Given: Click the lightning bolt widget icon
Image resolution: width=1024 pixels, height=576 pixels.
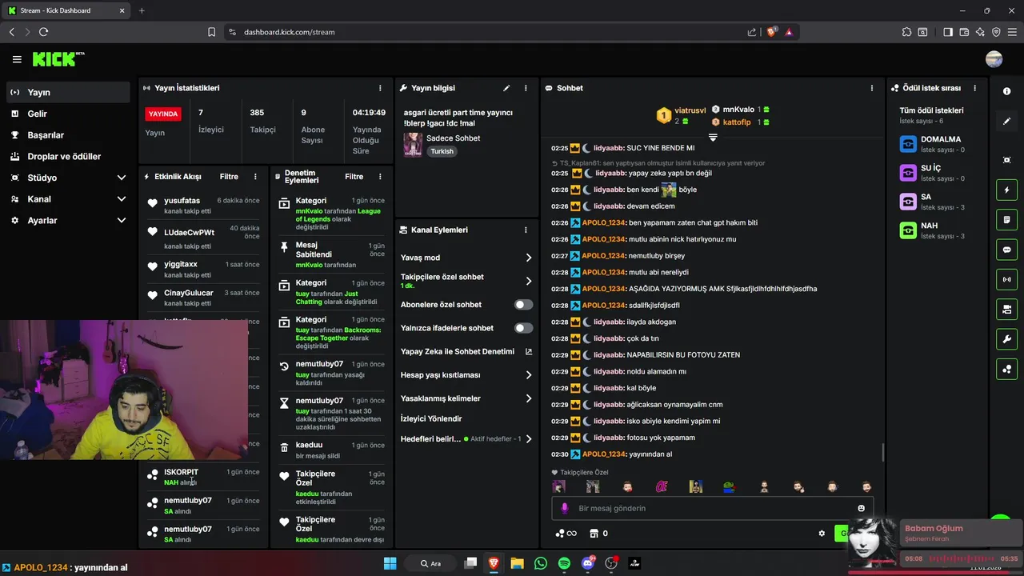Looking at the screenshot, I should (1006, 190).
